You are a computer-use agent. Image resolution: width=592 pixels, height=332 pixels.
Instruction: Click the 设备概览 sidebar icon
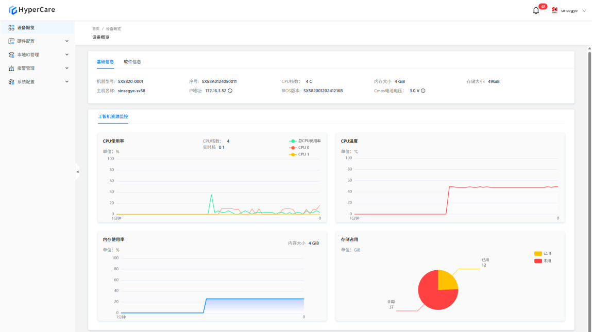(x=11, y=28)
